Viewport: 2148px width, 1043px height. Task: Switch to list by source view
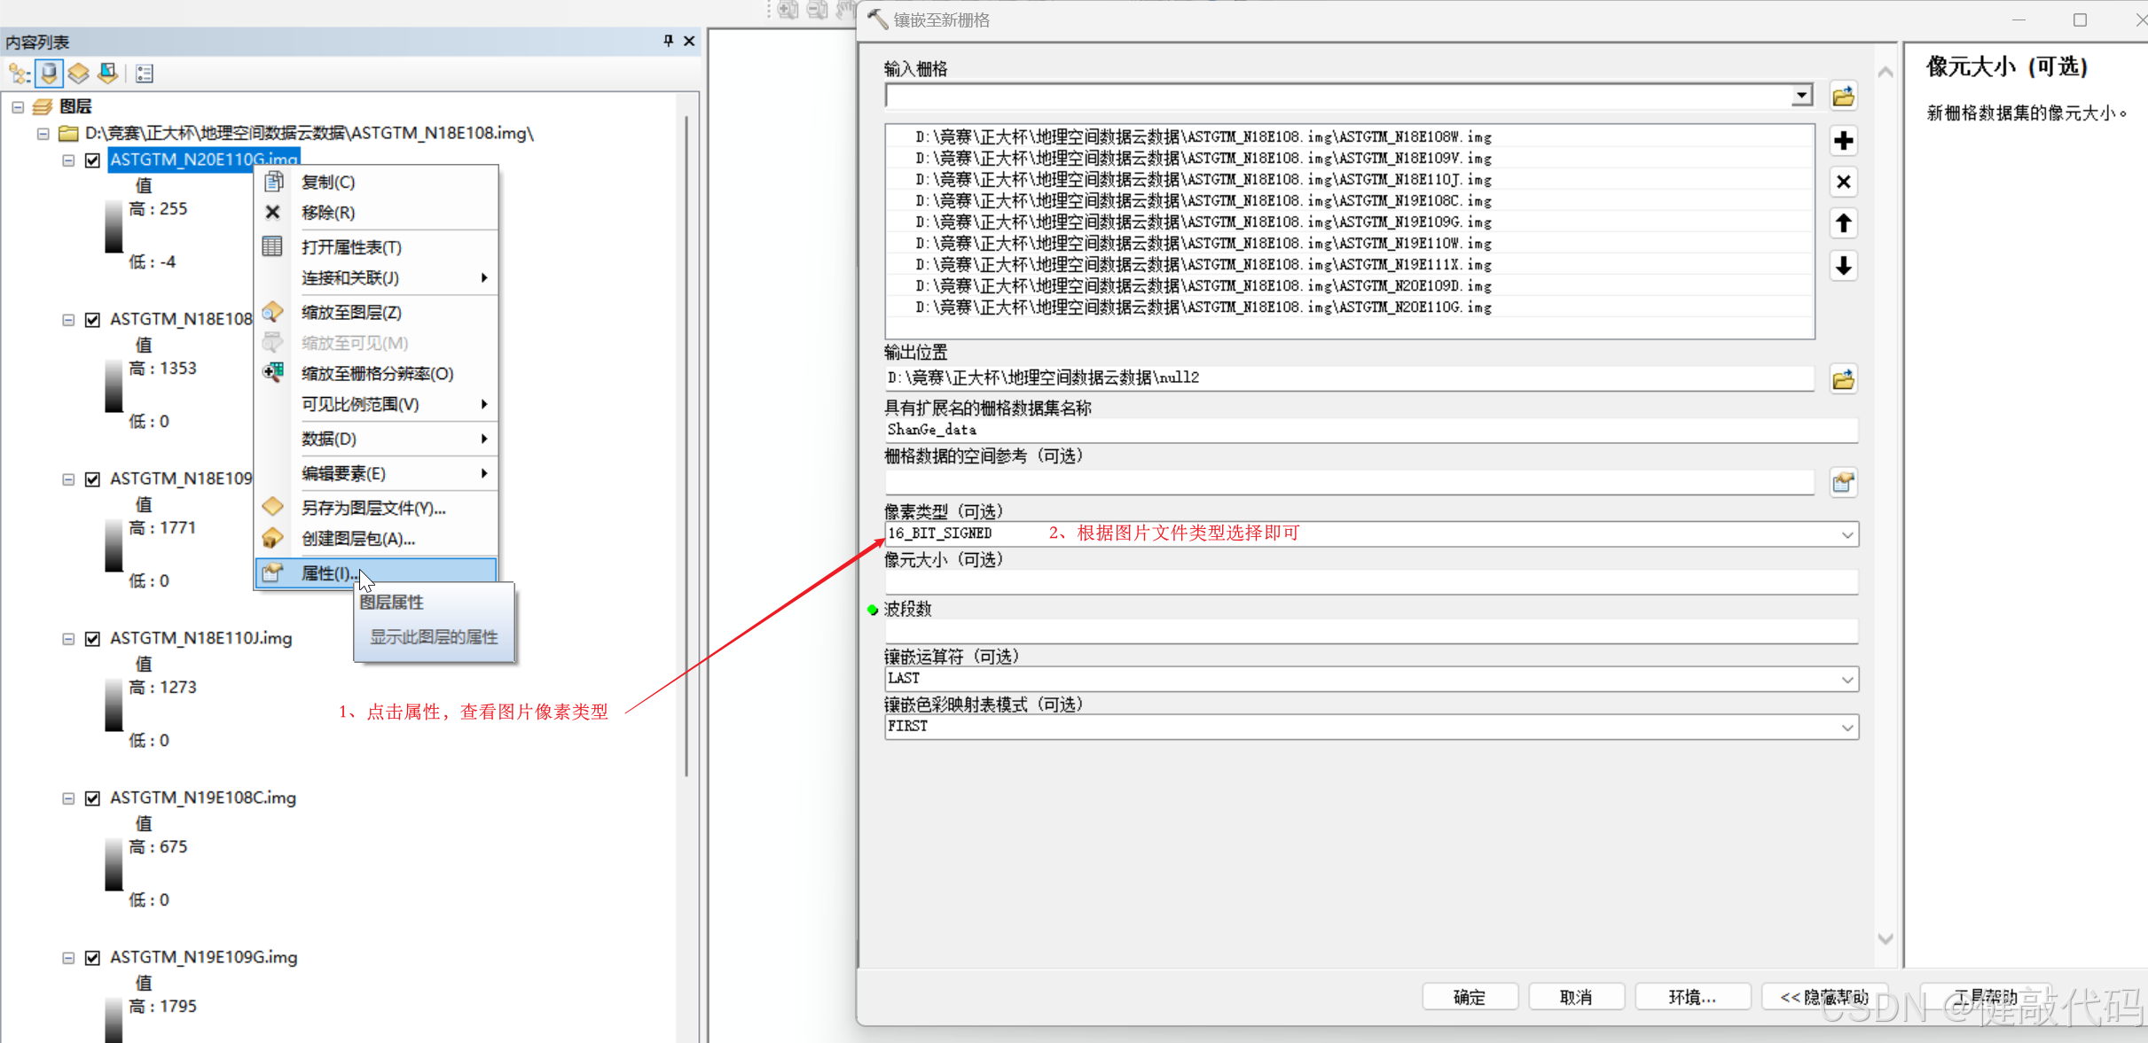click(50, 74)
